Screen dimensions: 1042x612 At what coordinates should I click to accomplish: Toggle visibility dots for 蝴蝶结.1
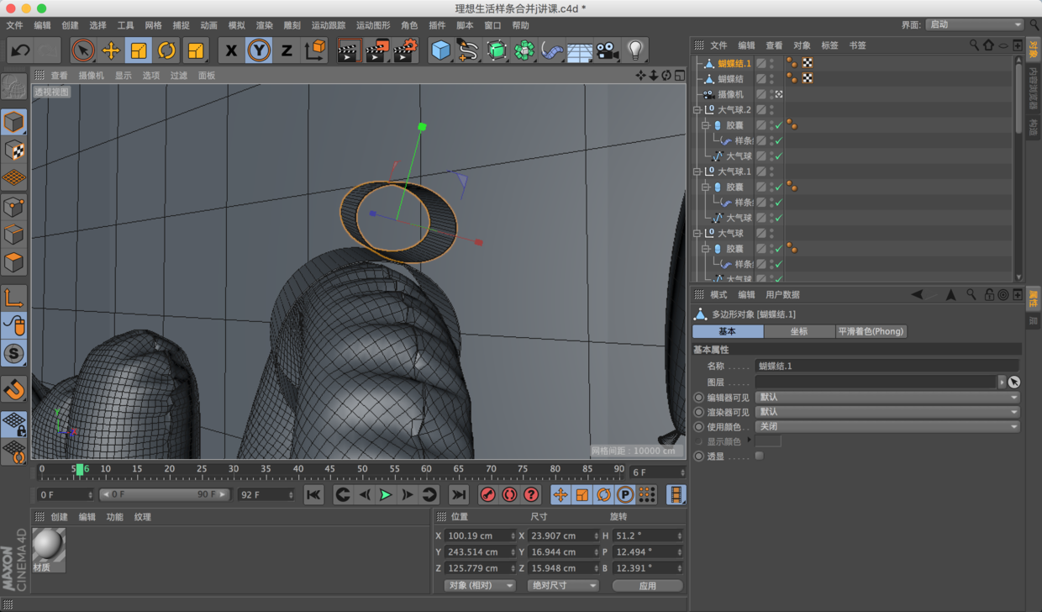(772, 63)
